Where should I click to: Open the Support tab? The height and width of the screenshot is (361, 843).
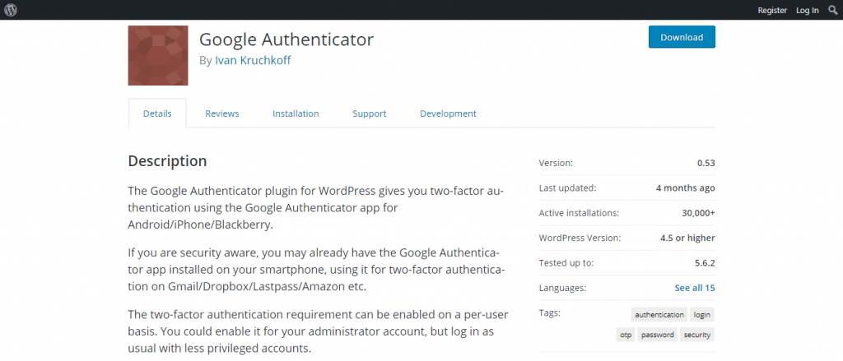[x=370, y=113]
